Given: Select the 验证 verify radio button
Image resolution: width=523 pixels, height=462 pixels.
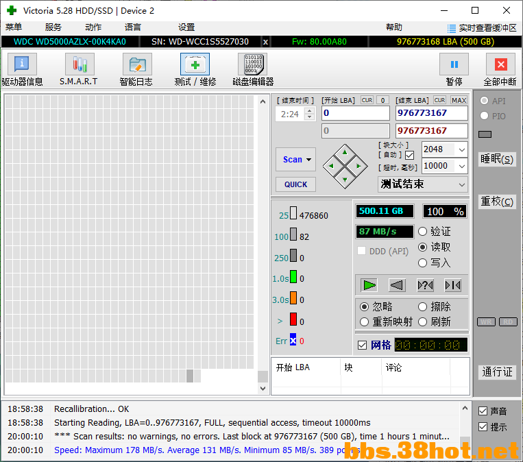Looking at the screenshot, I should pyautogui.click(x=422, y=231).
